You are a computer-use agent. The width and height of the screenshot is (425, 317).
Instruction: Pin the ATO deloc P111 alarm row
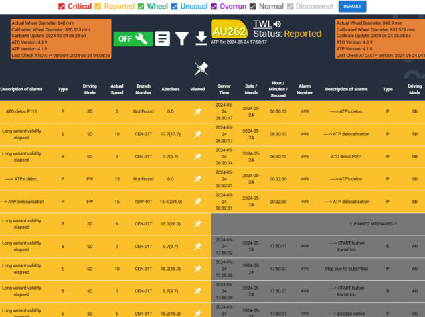click(197, 111)
